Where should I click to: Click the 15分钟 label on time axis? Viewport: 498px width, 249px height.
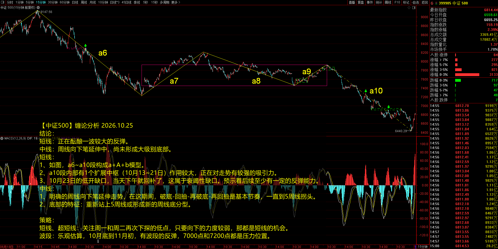(x=423, y=247)
